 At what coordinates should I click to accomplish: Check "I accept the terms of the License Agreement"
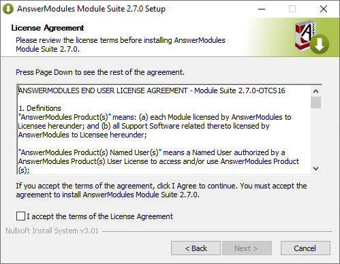click(x=20, y=216)
